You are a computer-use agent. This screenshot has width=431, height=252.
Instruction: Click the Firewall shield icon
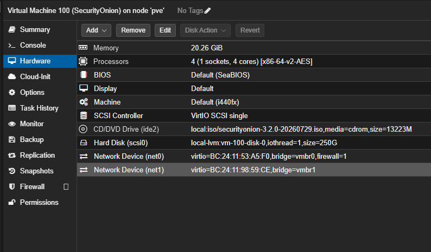[x=12, y=186]
